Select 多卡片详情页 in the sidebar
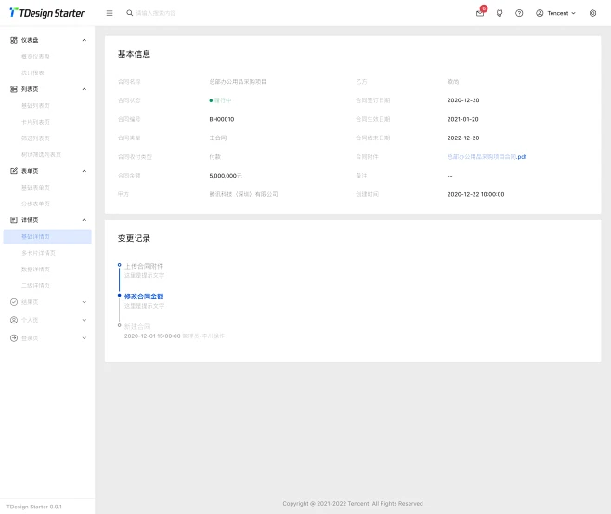 coord(38,253)
